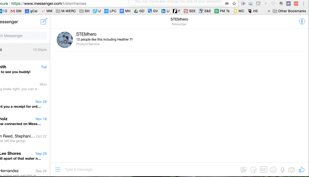Send a thumbs-up like
The height and width of the screenshot is (177, 309).
coord(301,169)
